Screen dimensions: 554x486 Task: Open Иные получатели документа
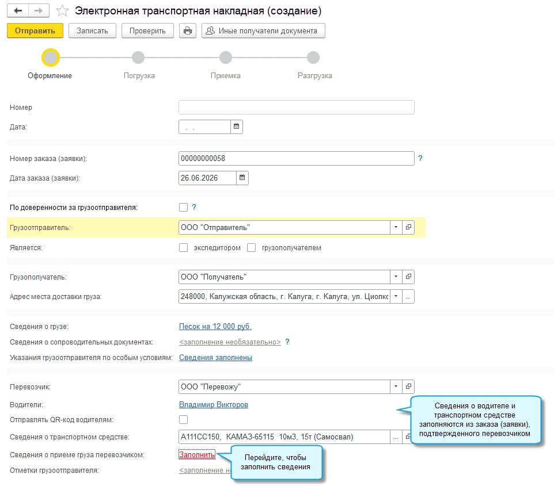point(263,30)
